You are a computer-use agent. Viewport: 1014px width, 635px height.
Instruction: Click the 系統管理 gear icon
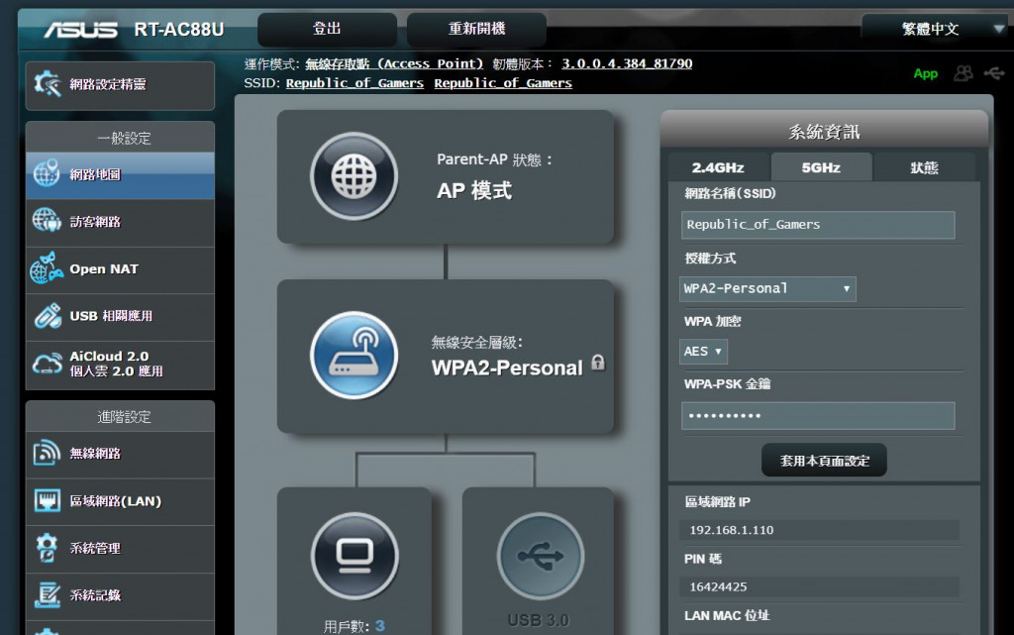[x=48, y=548]
